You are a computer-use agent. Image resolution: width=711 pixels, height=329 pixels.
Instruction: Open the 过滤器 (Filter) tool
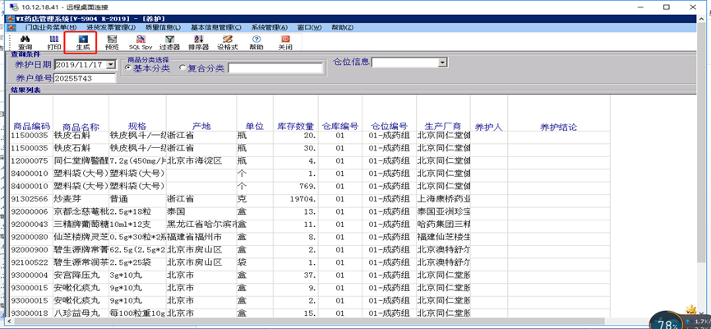169,42
